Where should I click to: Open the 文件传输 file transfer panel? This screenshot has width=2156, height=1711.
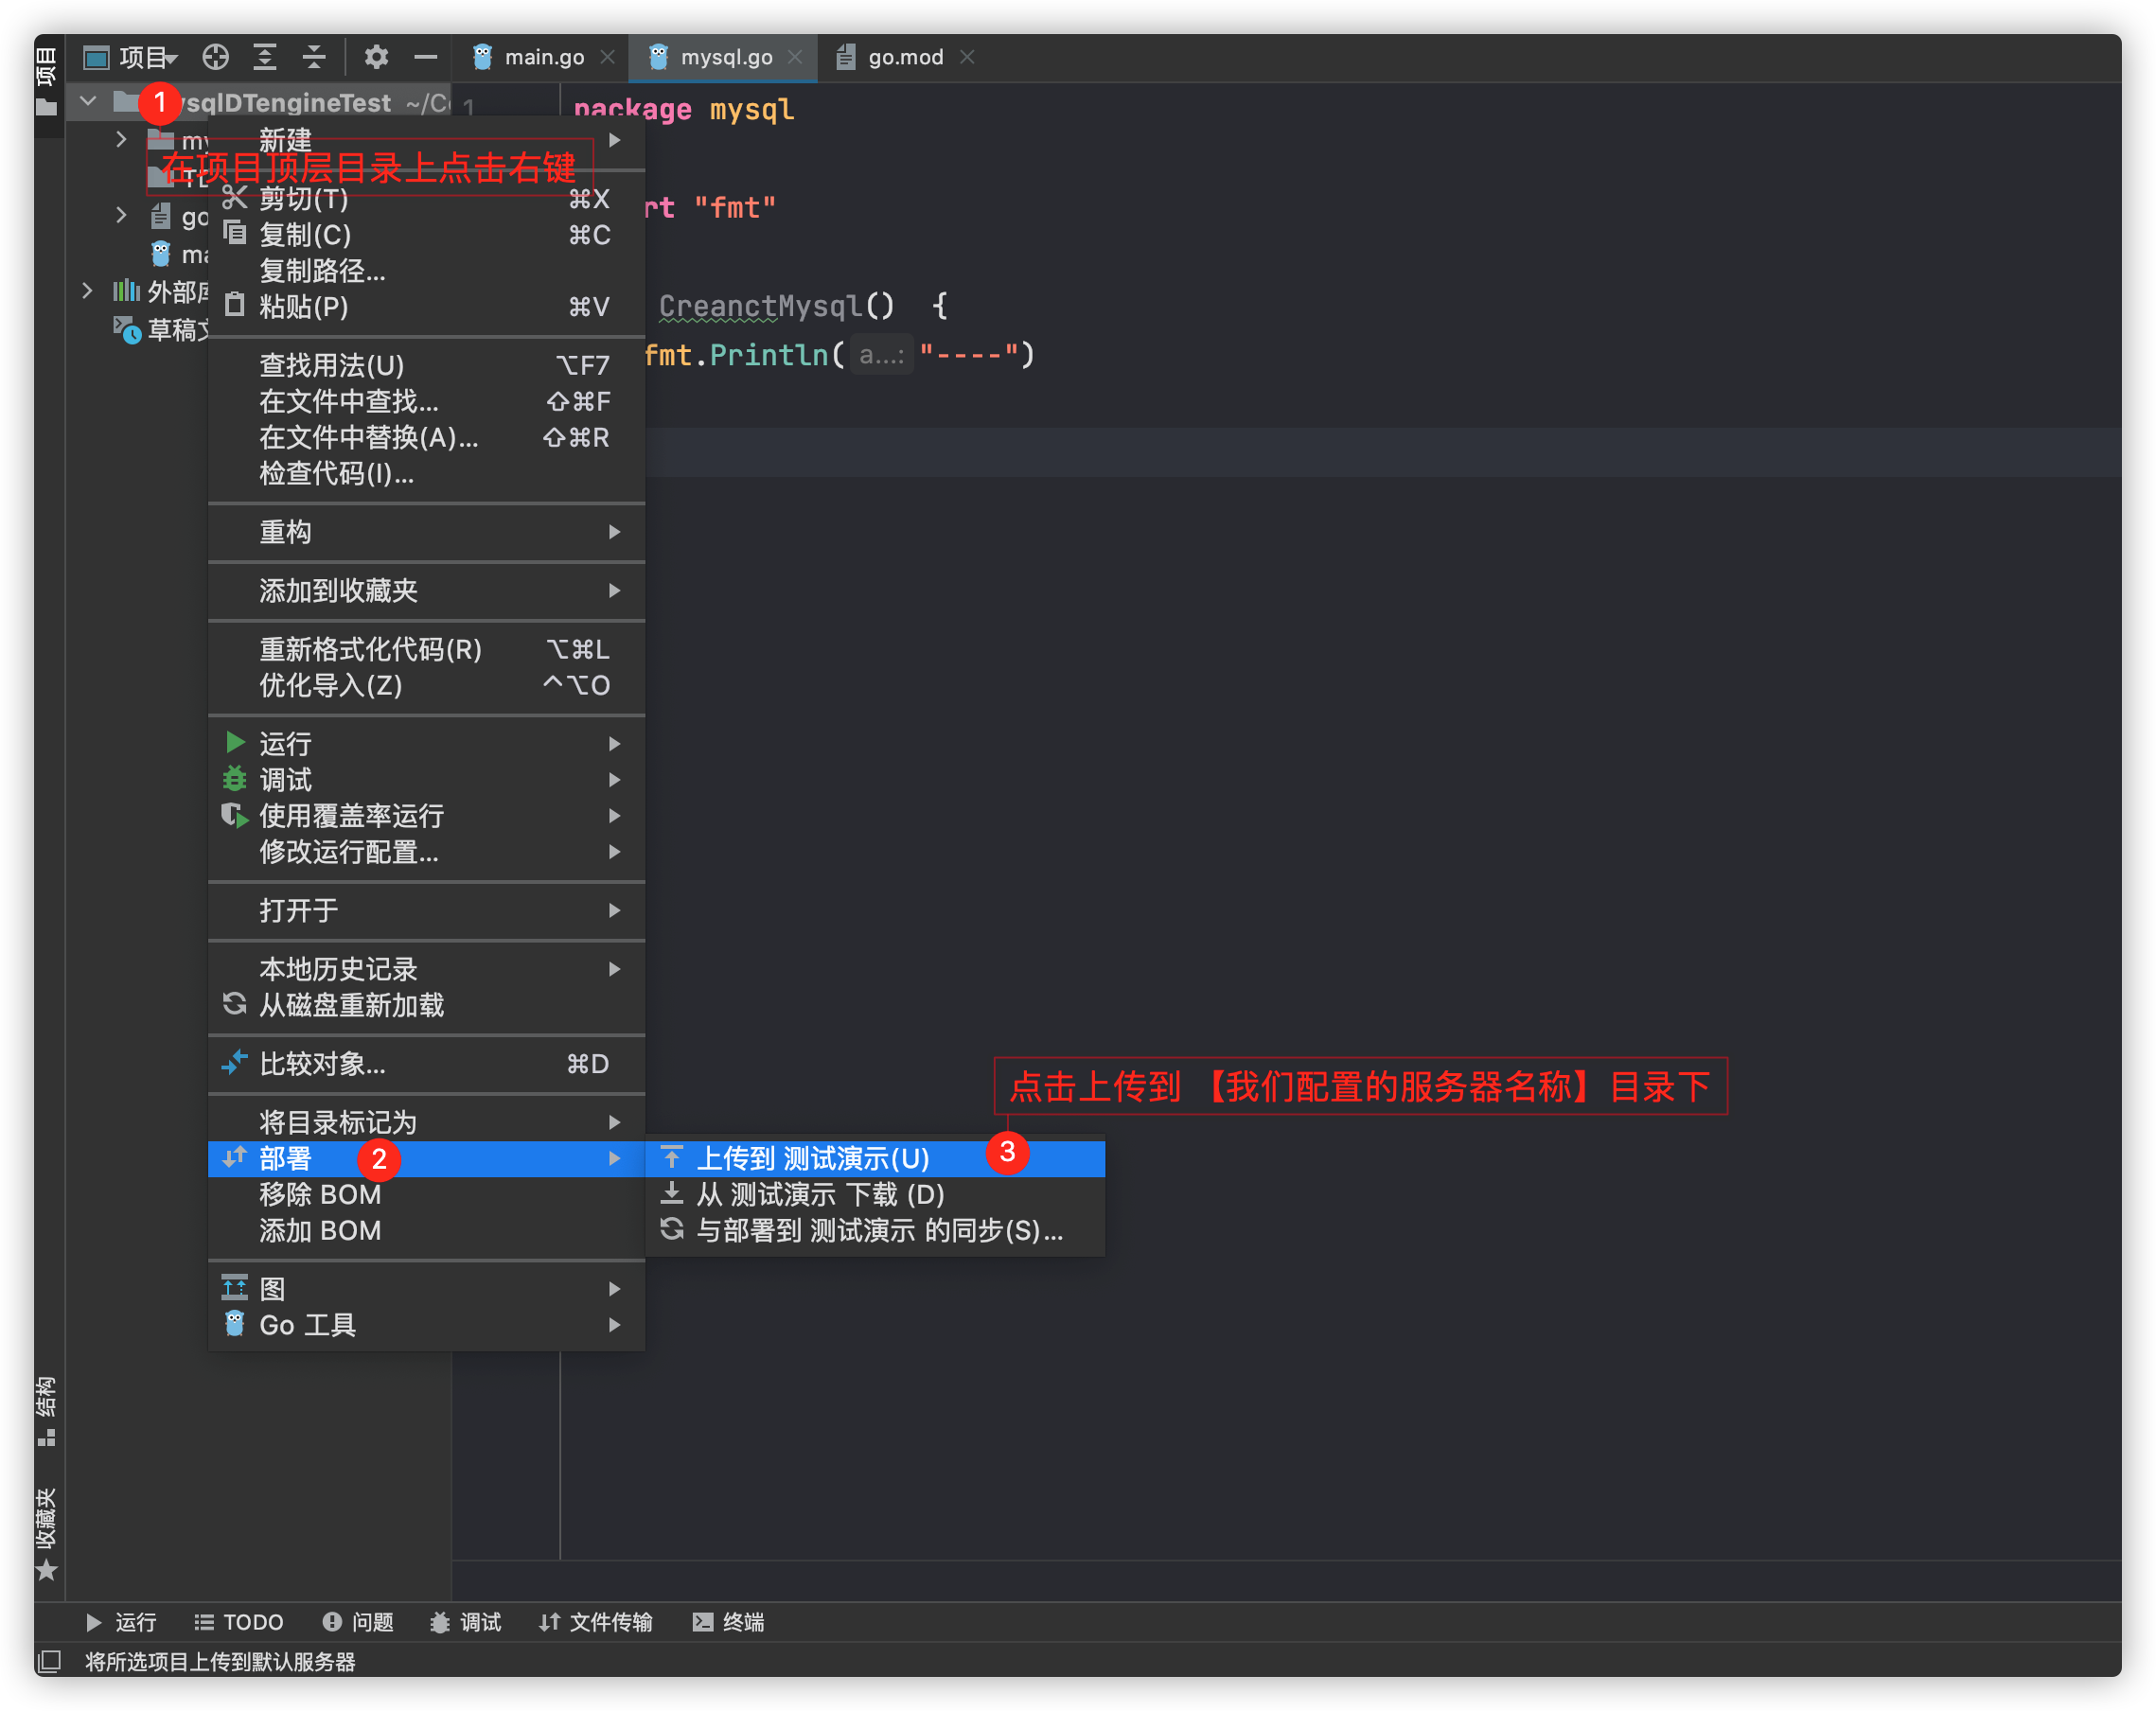point(596,1621)
